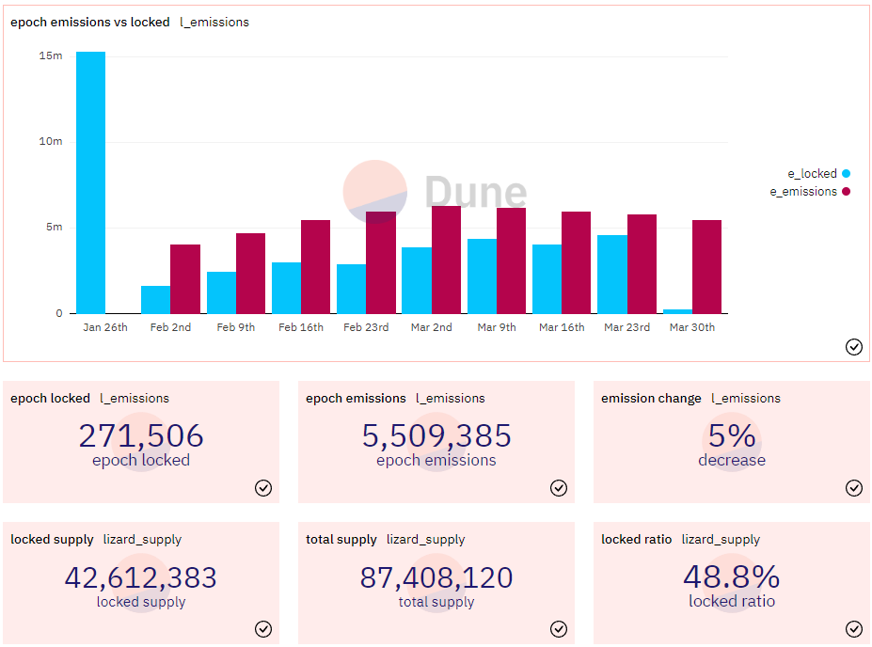872x647 pixels.
Task: Toggle the e_locked legend series
Action: point(818,173)
